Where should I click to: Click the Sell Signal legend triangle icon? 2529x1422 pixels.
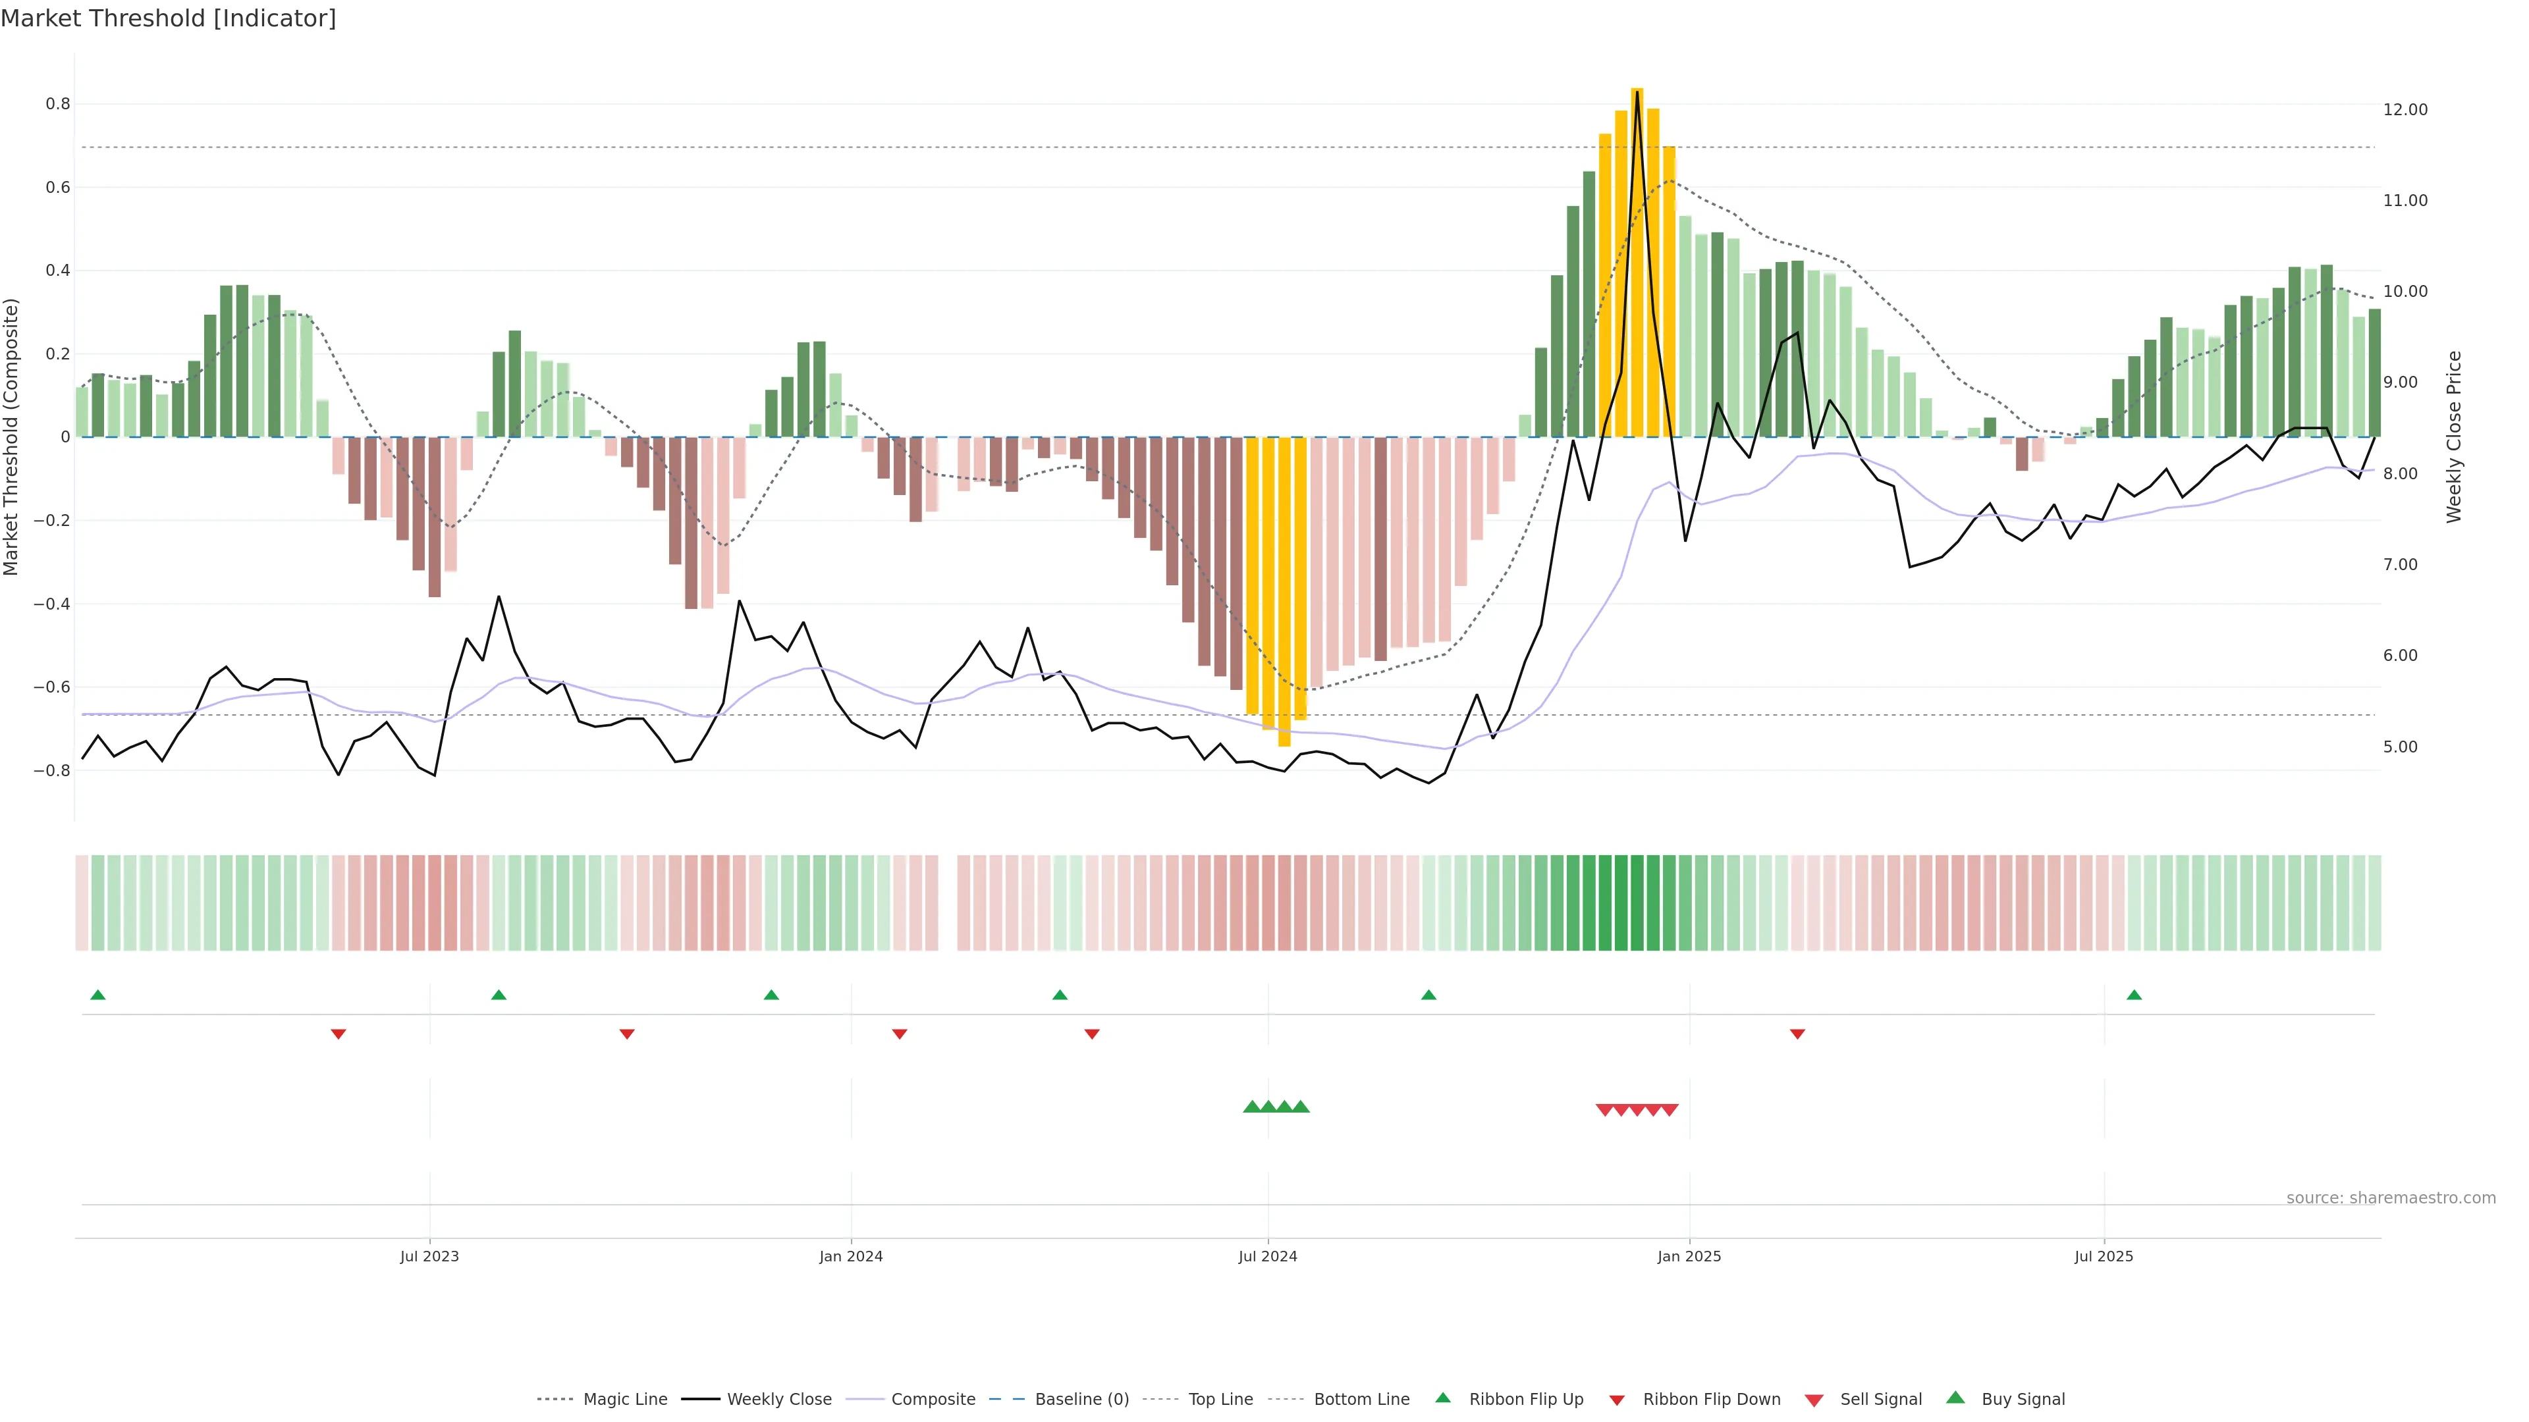[x=1813, y=1400]
